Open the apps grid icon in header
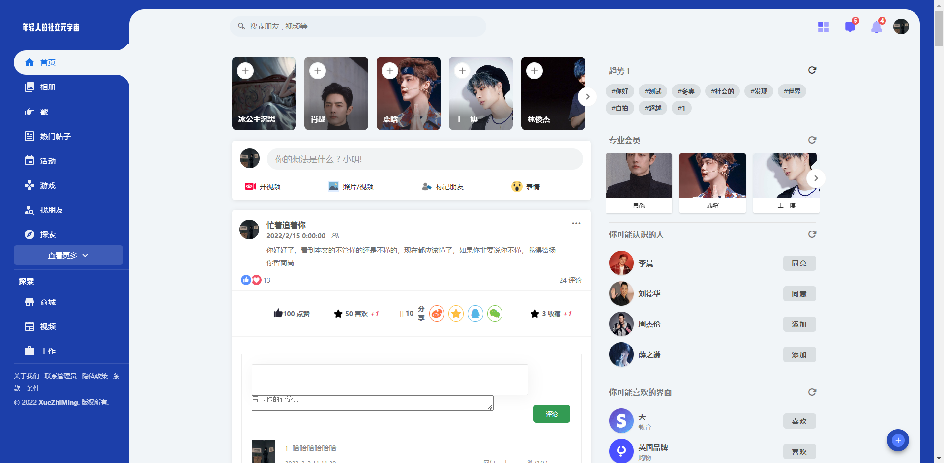 [x=824, y=27]
